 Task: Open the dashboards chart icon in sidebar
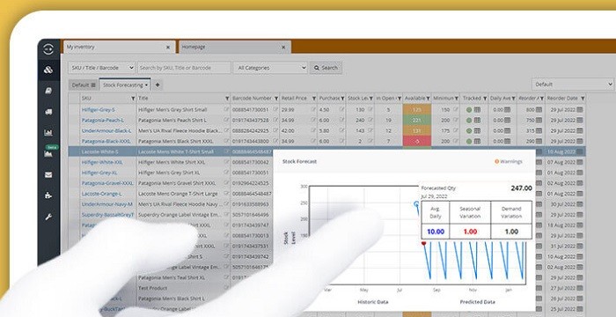48,133
